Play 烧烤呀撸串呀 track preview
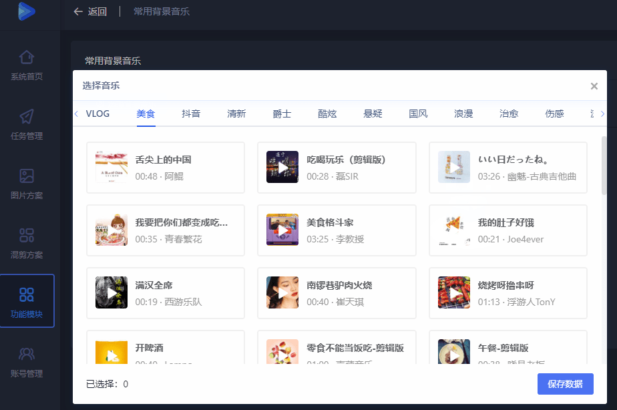Screen dimensions: 617x410 [x=454, y=292]
